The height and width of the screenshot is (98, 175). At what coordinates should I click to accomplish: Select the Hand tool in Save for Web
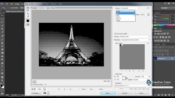(28, 8)
